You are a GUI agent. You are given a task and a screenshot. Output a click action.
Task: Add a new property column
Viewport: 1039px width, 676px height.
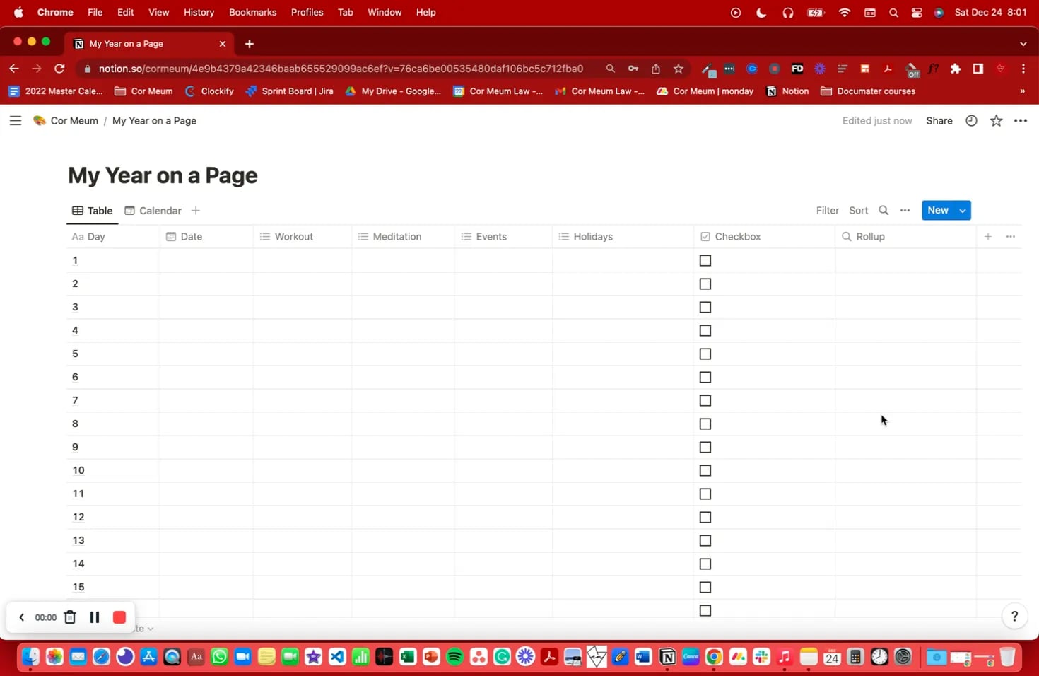pyautogui.click(x=988, y=237)
